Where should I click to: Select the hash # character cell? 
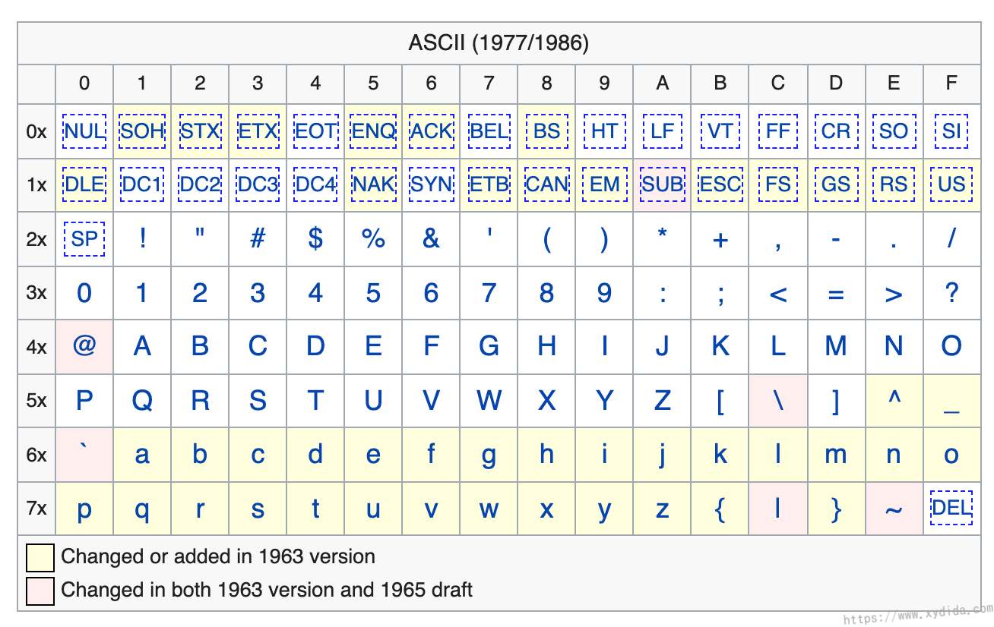(x=258, y=239)
